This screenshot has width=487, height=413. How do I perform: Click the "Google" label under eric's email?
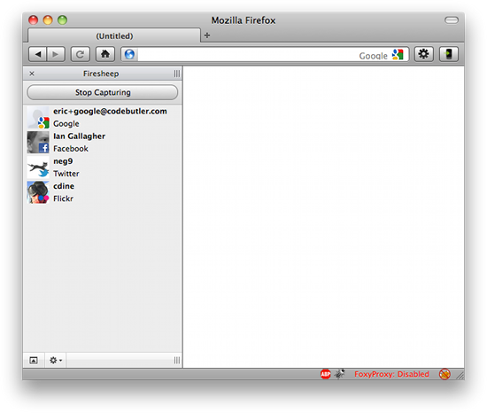click(x=66, y=124)
